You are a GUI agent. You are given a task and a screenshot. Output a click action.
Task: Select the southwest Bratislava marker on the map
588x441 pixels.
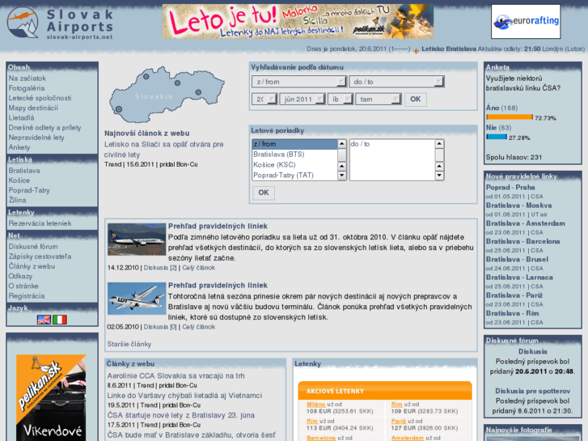[x=119, y=109]
